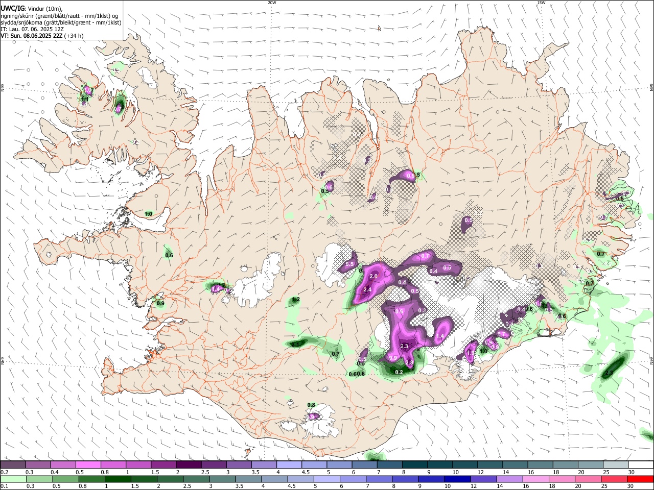This screenshot has width=654, height=490.
Task: Click the pale grey top-row swatch between 25 and 30
Action: pyautogui.click(x=615, y=465)
